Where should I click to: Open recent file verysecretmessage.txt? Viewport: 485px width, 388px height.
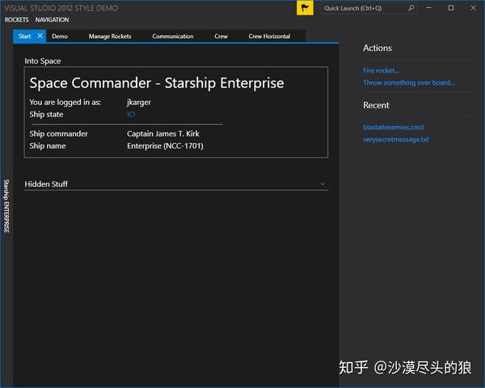[x=396, y=140]
